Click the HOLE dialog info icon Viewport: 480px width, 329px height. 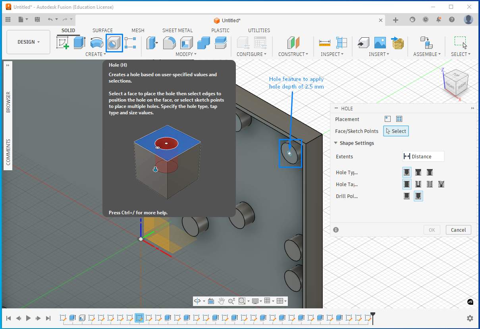[x=336, y=230]
